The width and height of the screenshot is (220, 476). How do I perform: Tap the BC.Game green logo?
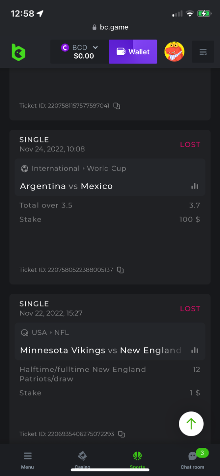(x=18, y=52)
